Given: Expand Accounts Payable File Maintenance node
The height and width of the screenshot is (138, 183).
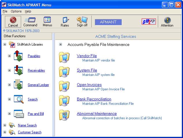Looking at the screenshot, I should [x=60, y=44].
